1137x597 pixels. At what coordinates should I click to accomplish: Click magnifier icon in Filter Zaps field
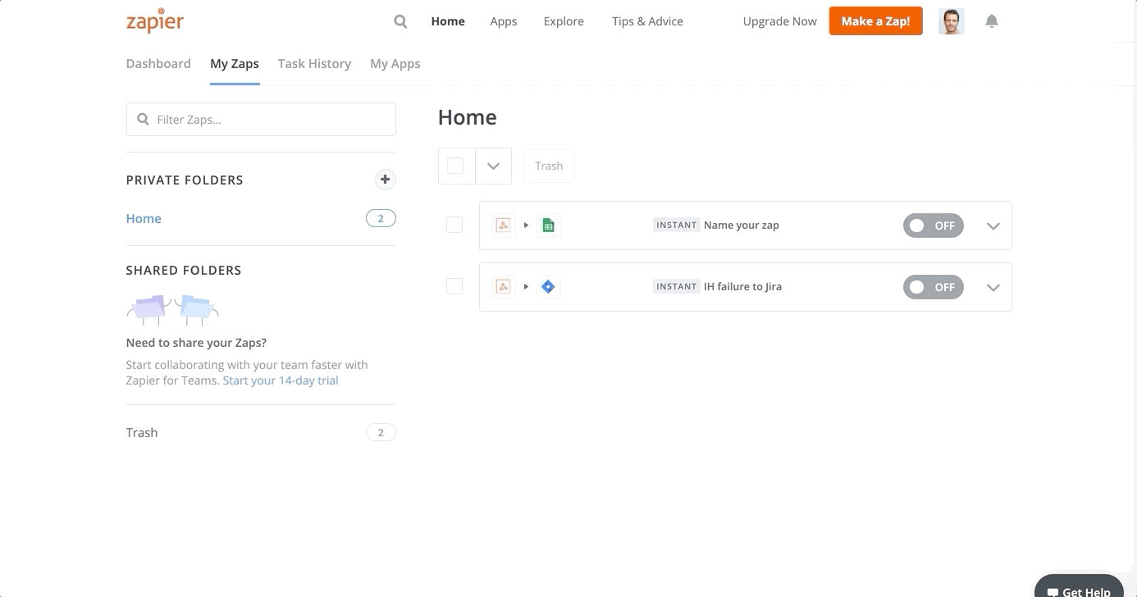(143, 119)
